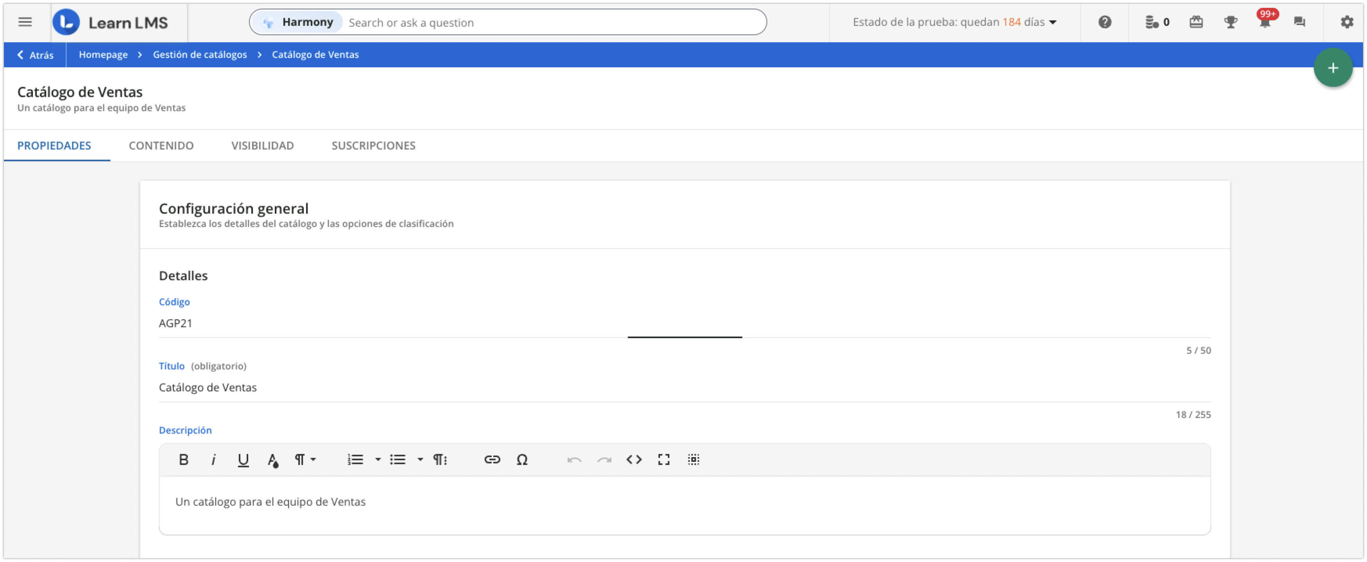
Task: Expand ordered list style dropdown arrow
Action: pos(378,459)
